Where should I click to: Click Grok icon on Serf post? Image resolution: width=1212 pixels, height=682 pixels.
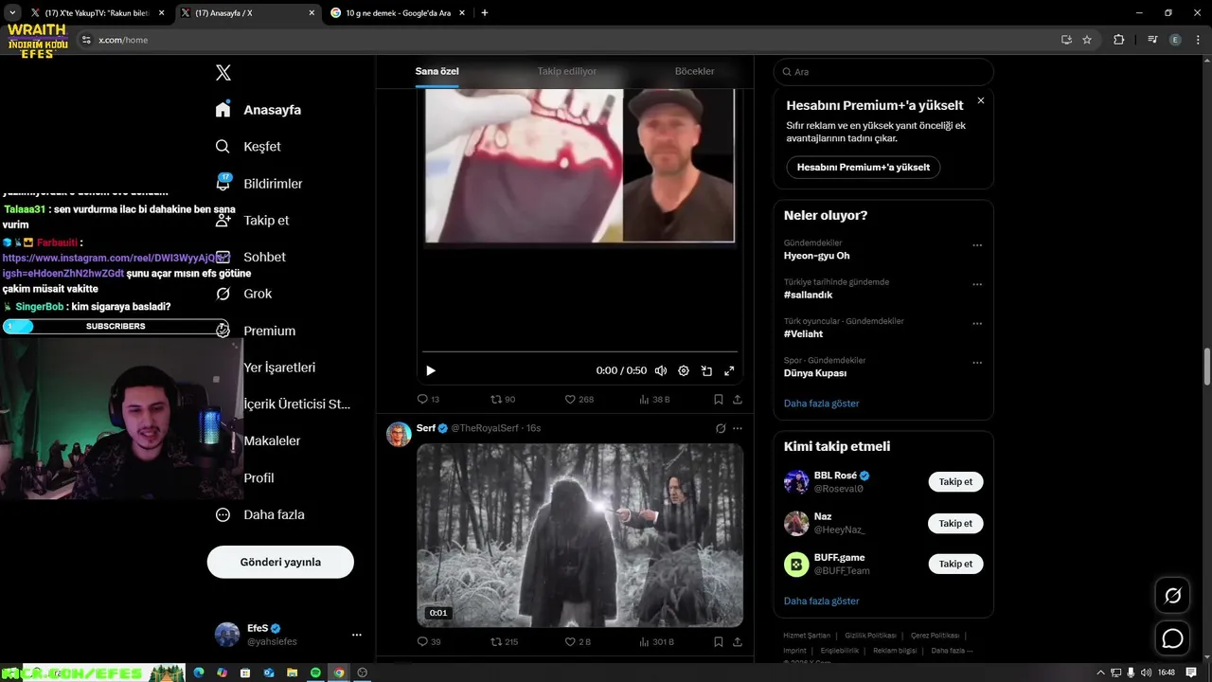721,428
